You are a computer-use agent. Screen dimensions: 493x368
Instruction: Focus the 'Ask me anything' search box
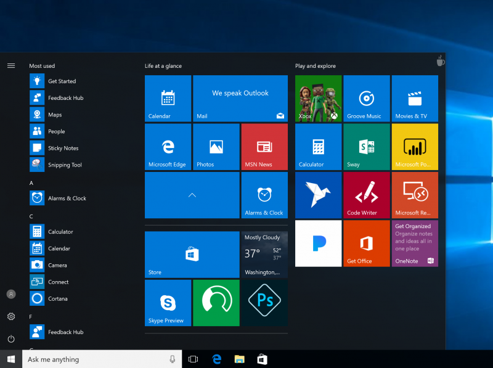(x=102, y=359)
